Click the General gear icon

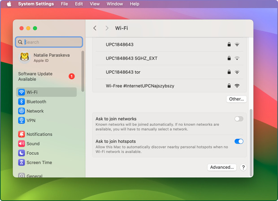click(x=22, y=175)
